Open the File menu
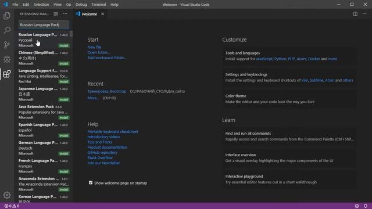This screenshot has height=209, width=372. pyautogui.click(x=15, y=5)
